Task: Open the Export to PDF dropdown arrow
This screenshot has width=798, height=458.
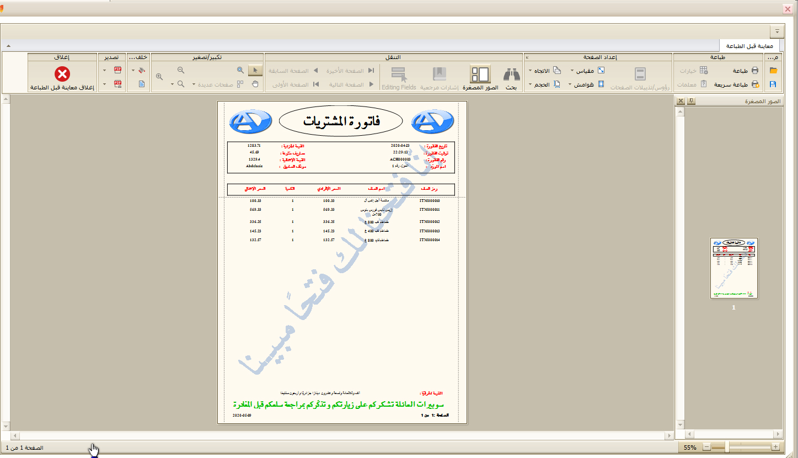Action: tap(105, 71)
